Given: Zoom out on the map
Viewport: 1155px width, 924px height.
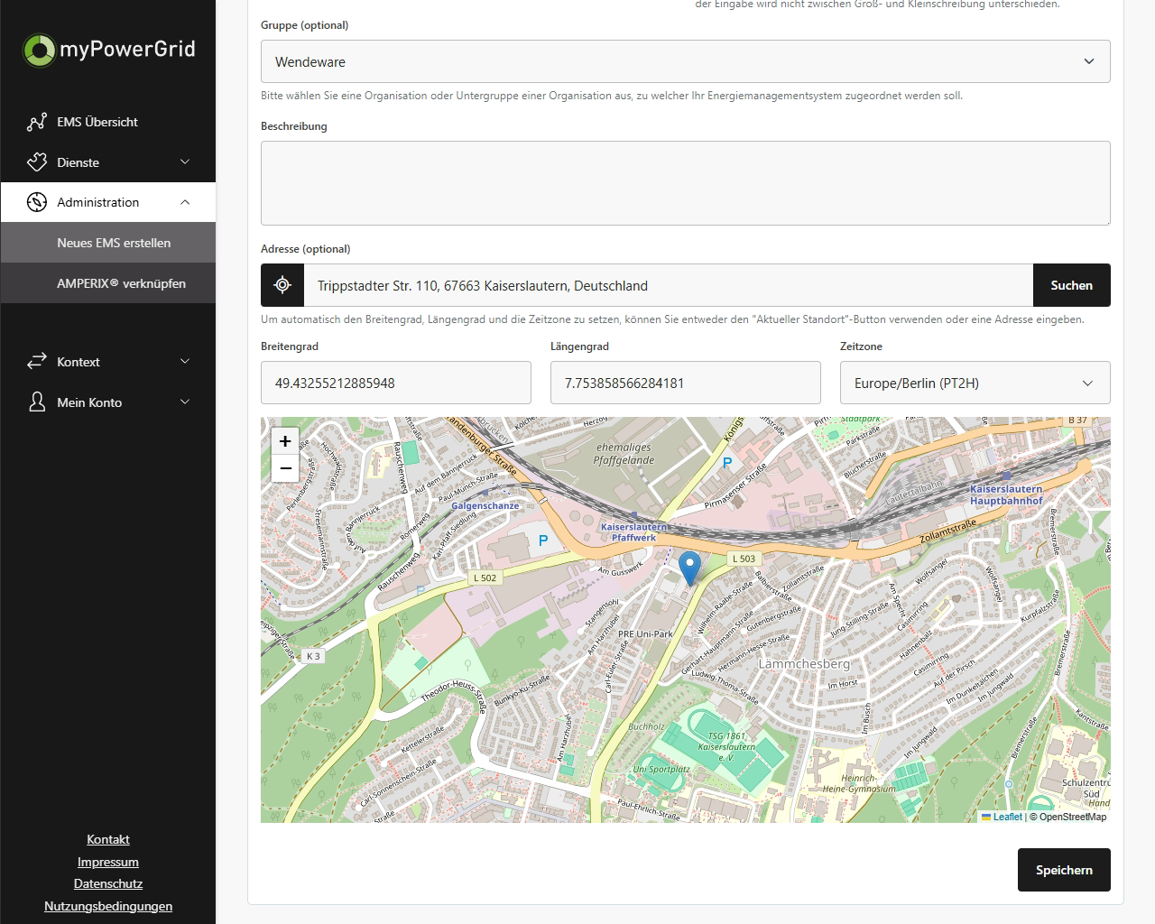Looking at the screenshot, I should point(285,467).
